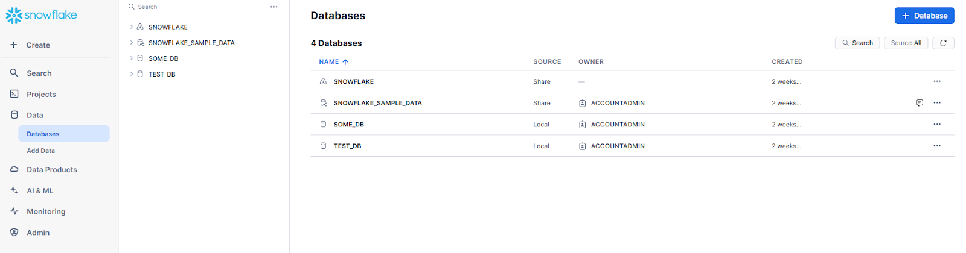The height and width of the screenshot is (253, 966).
Task: Click the Snowflake logo
Action: (x=42, y=15)
